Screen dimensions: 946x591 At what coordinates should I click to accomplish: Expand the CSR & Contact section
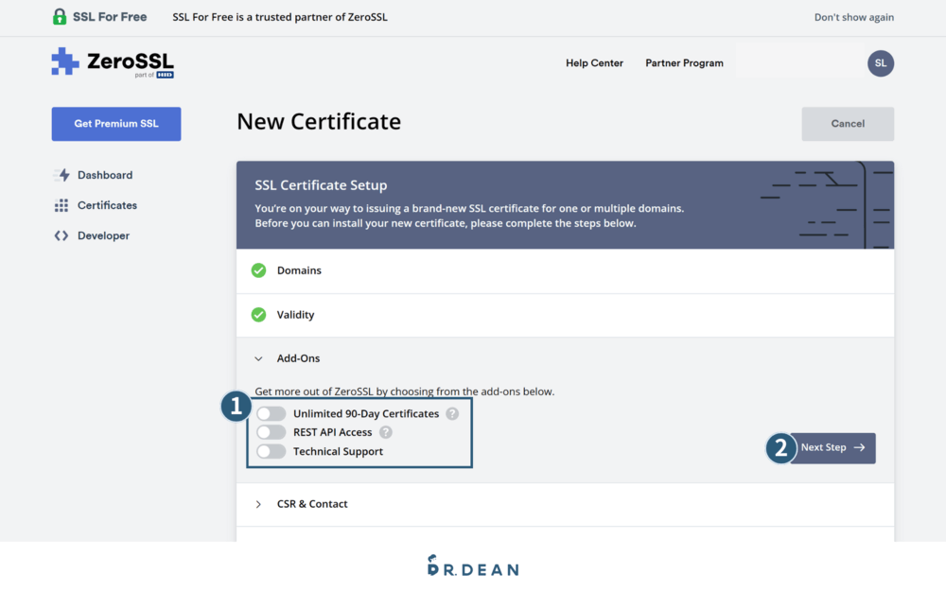tap(258, 504)
